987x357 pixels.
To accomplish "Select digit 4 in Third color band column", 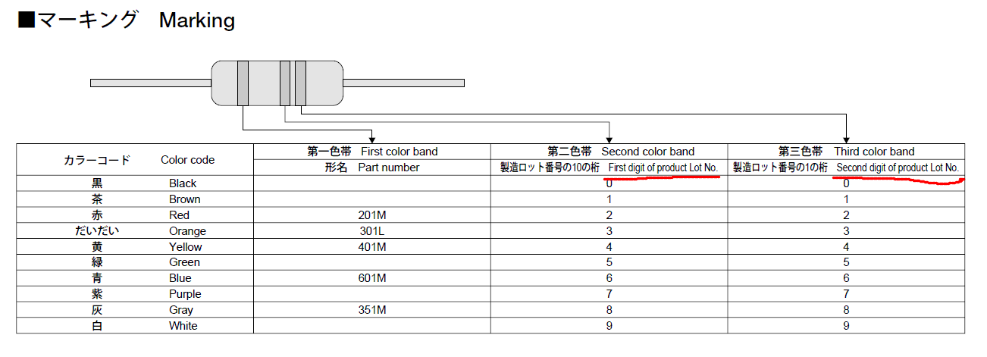I will tap(846, 247).
